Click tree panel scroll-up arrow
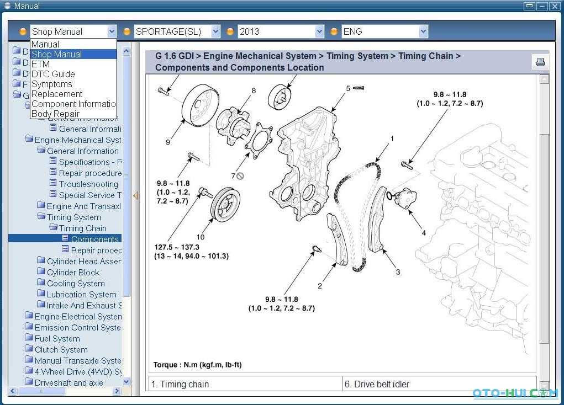The height and width of the screenshot is (405, 564). (126, 51)
